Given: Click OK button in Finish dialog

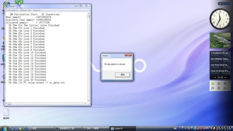Looking at the screenshot, I should click(122, 75).
